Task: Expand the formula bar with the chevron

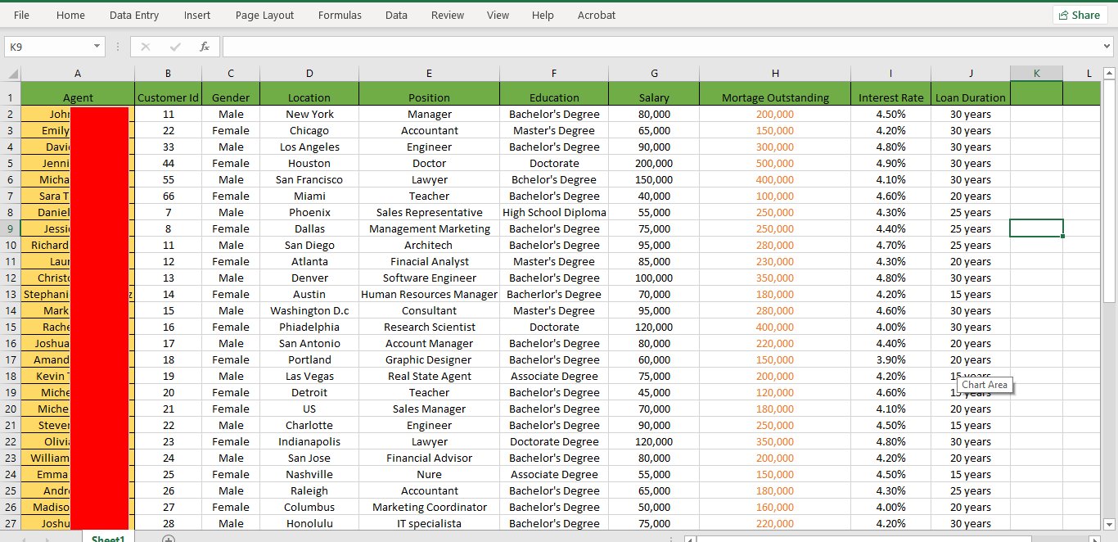Action: (1107, 47)
